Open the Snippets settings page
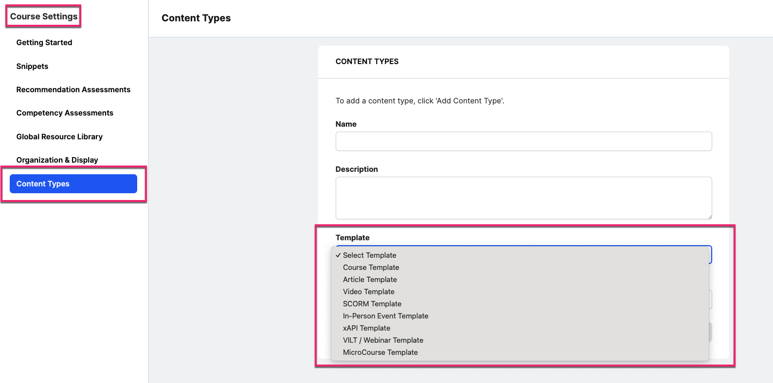773x383 pixels. pos(32,67)
